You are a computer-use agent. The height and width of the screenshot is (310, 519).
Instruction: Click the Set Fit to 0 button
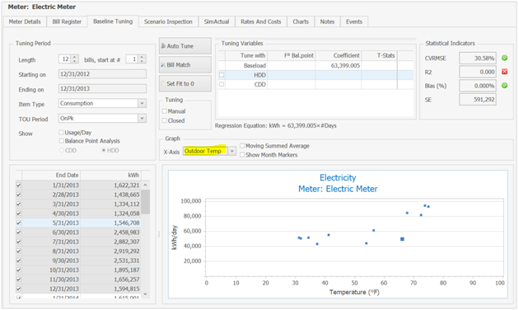185,84
